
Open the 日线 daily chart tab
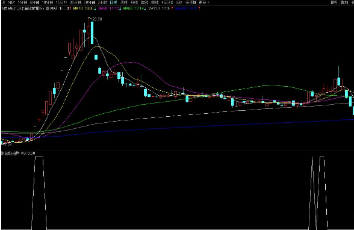(114, 2)
